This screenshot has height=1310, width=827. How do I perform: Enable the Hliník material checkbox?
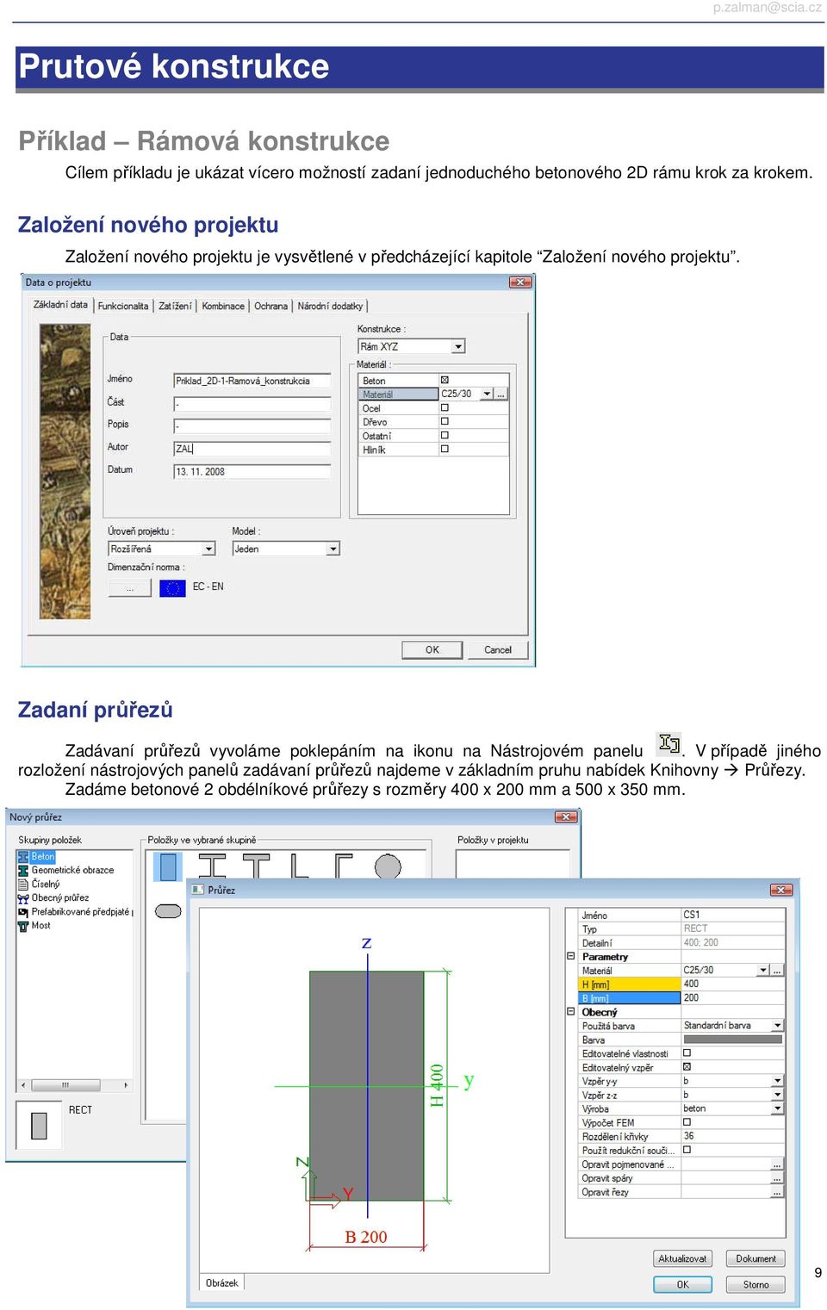[445, 449]
